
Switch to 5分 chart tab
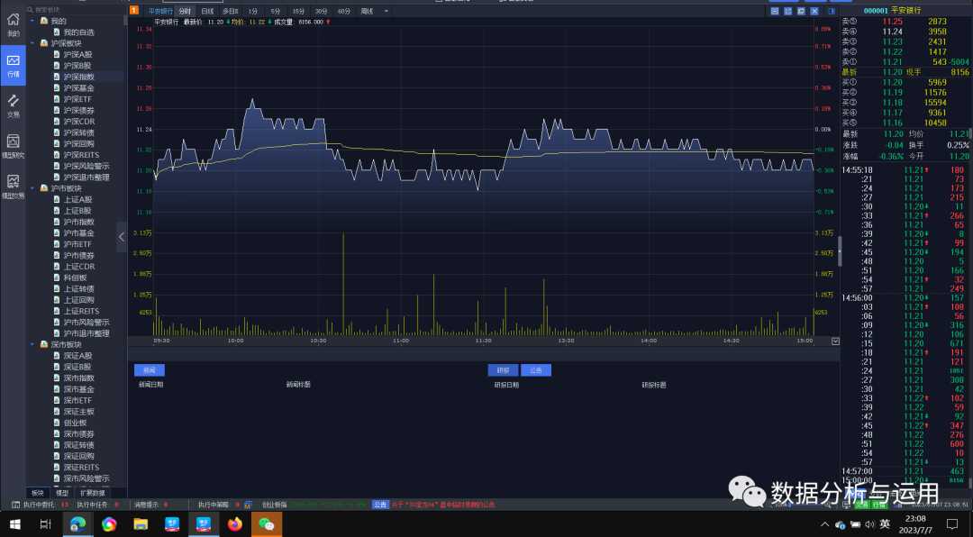point(276,11)
